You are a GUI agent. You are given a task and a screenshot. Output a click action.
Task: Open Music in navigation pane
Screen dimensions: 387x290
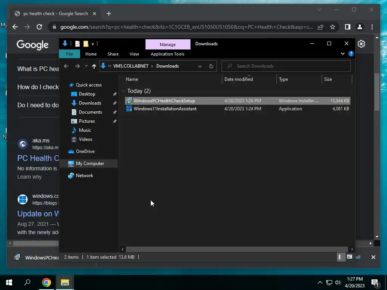pyautogui.click(x=85, y=130)
